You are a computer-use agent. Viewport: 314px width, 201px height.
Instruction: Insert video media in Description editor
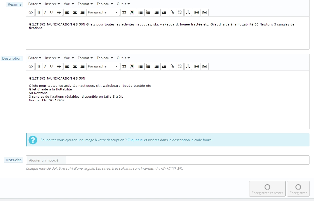(x=197, y=66)
